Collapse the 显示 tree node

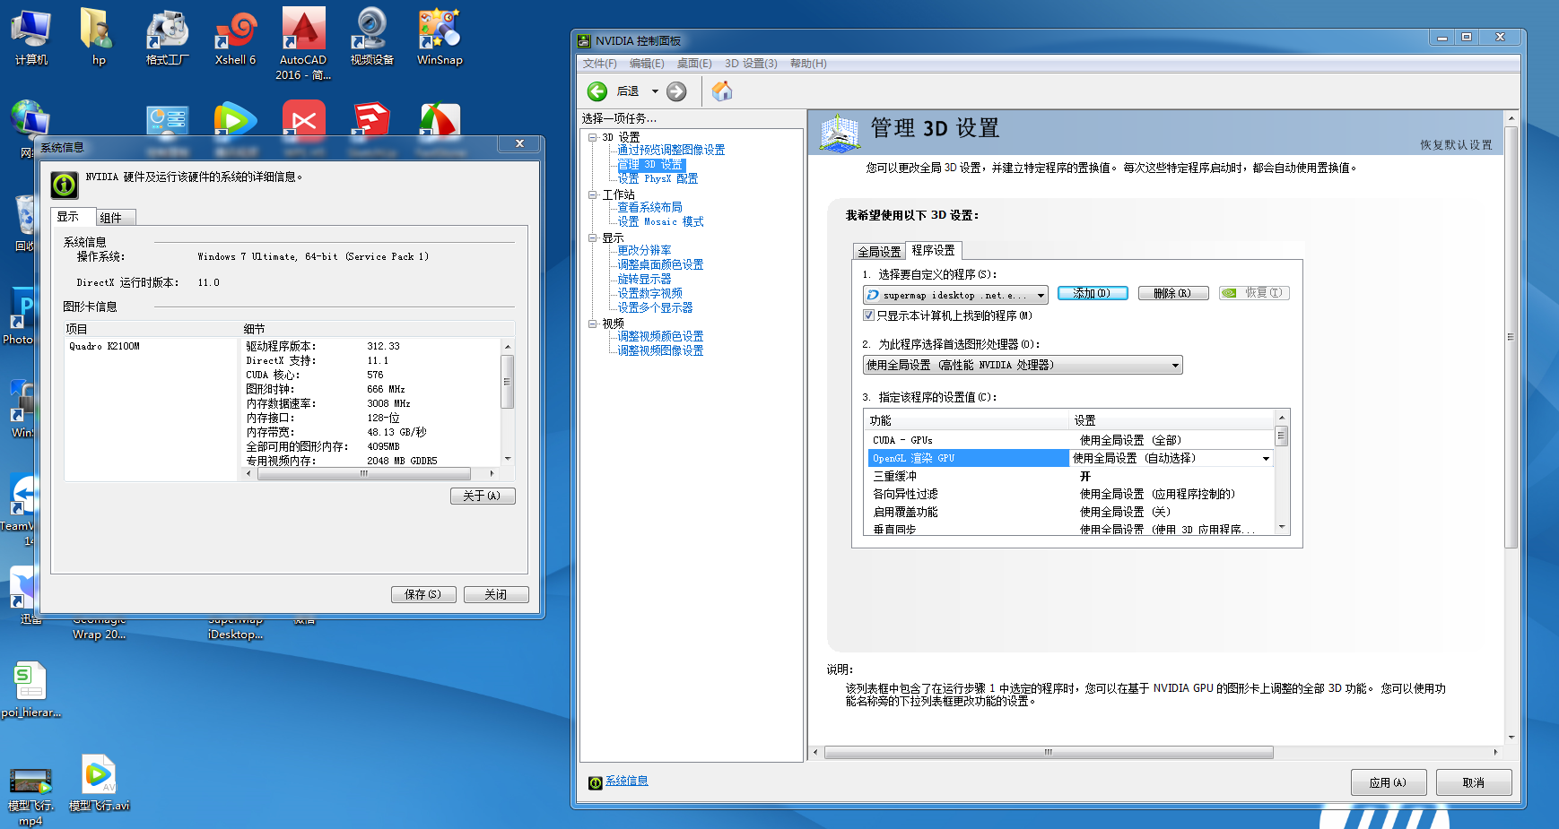coord(593,237)
